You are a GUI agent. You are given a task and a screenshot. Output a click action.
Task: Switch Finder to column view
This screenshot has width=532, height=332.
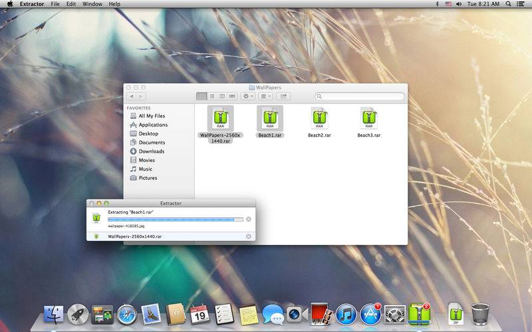pyautogui.click(x=222, y=96)
